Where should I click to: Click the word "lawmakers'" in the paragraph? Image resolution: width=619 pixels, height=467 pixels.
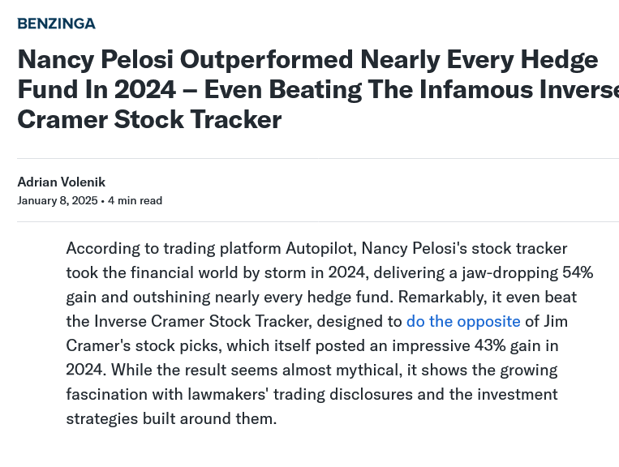(x=228, y=394)
